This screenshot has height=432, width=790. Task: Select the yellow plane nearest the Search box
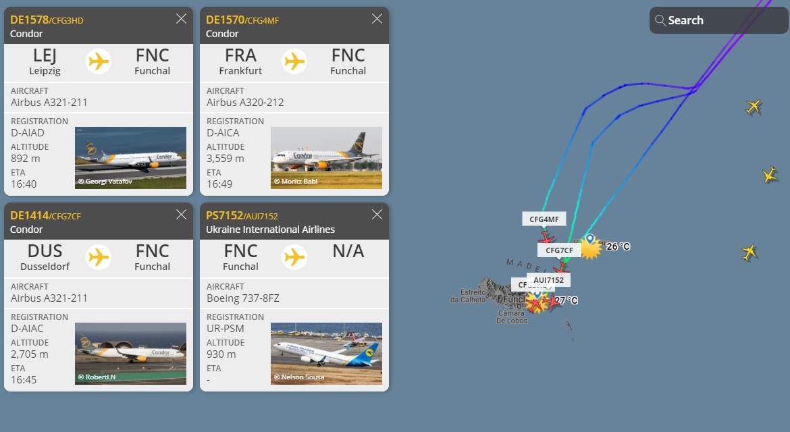pos(754,107)
